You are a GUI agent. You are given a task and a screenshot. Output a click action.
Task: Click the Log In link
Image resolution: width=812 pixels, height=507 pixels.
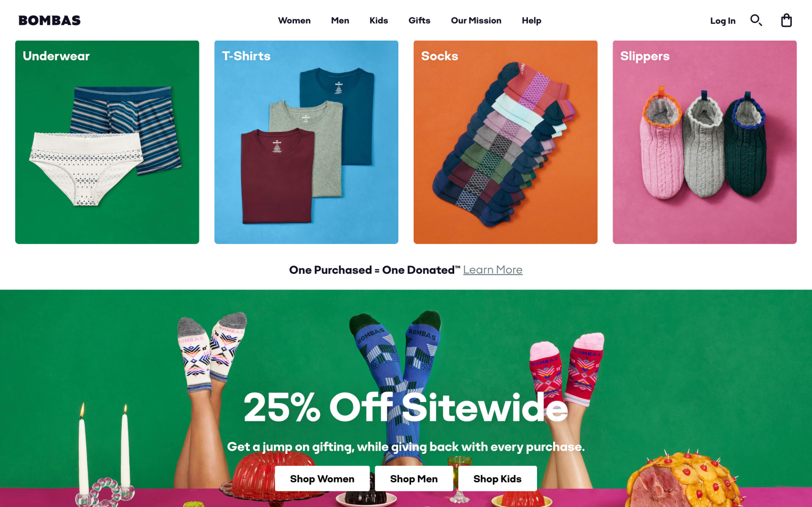(723, 21)
